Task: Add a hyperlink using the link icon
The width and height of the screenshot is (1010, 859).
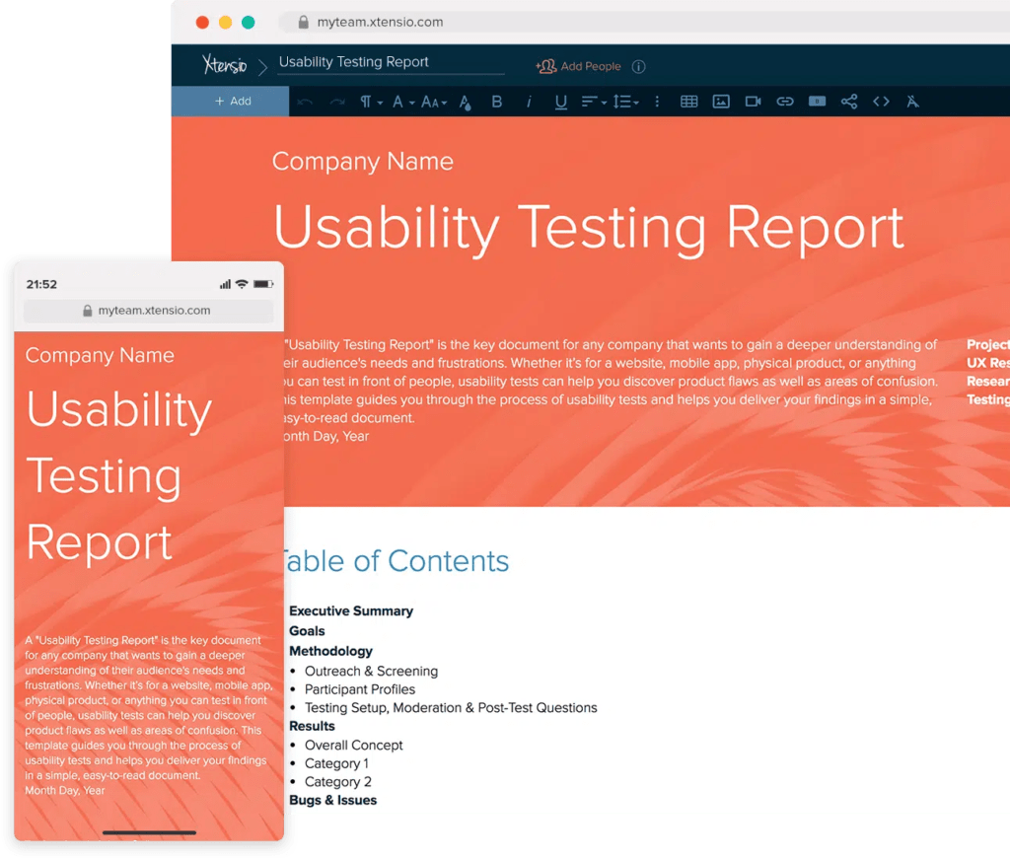Action: (786, 102)
